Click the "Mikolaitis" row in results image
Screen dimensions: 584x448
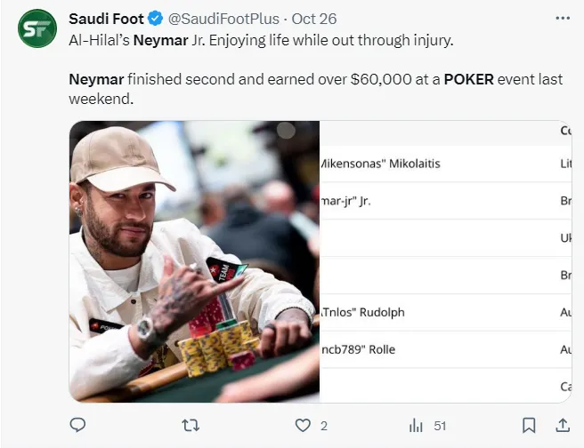pyautogui.click(x=381, y=164)
